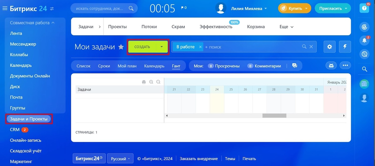The image size is (375, 166).
Task: Click Печать link in footer
Action: [249, 159]
